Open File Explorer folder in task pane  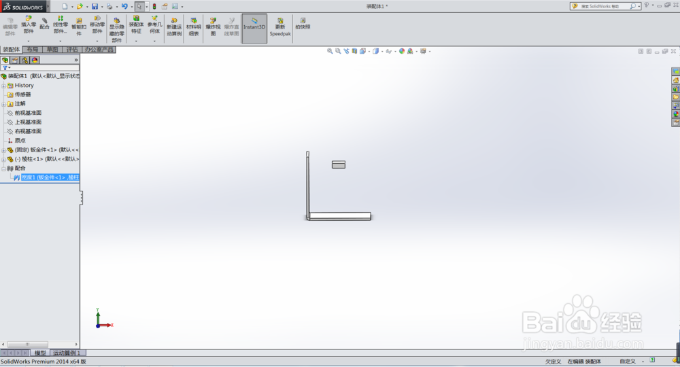[x=676, y=97]
